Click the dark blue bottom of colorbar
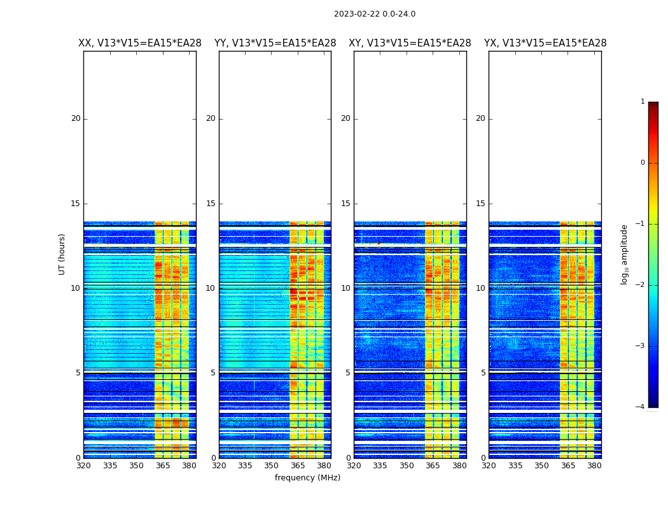 [653, 403]
